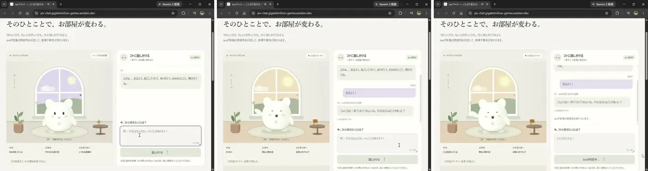648x171 pixels.
Task: Open media controls icon in middle window toolbar
Action: [x=411, y=13]
